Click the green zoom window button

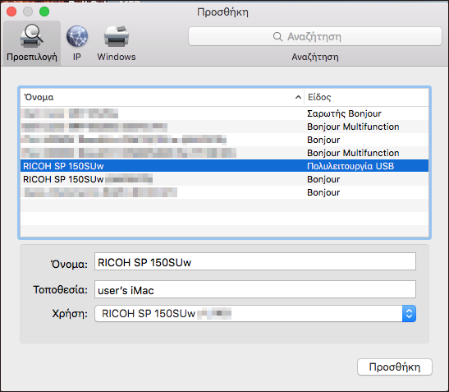pyautogui.click(x=44, y=12)
